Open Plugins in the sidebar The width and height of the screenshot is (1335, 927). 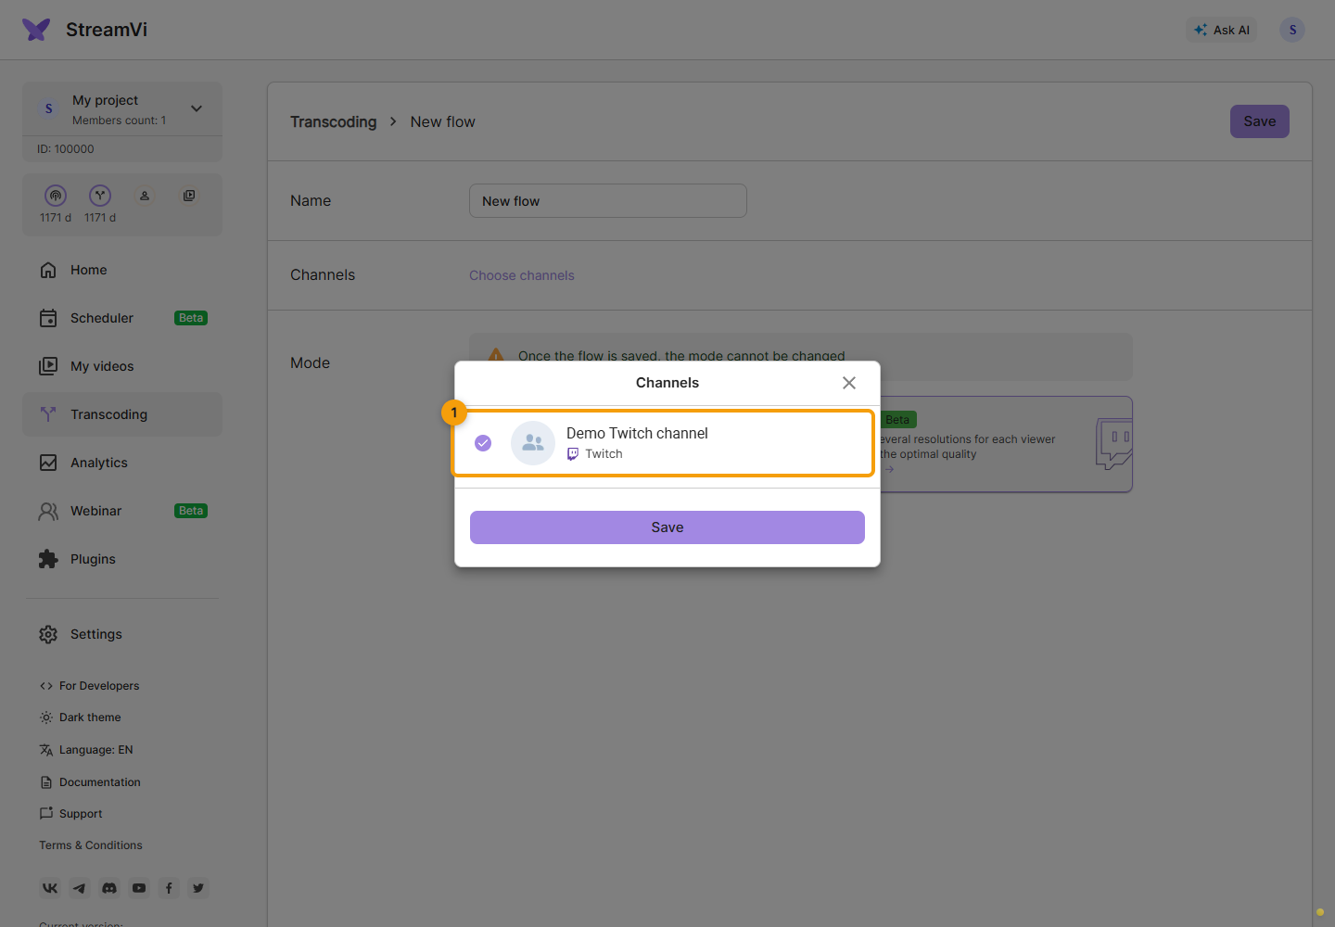pyautogui.click(x=122, y=559)
